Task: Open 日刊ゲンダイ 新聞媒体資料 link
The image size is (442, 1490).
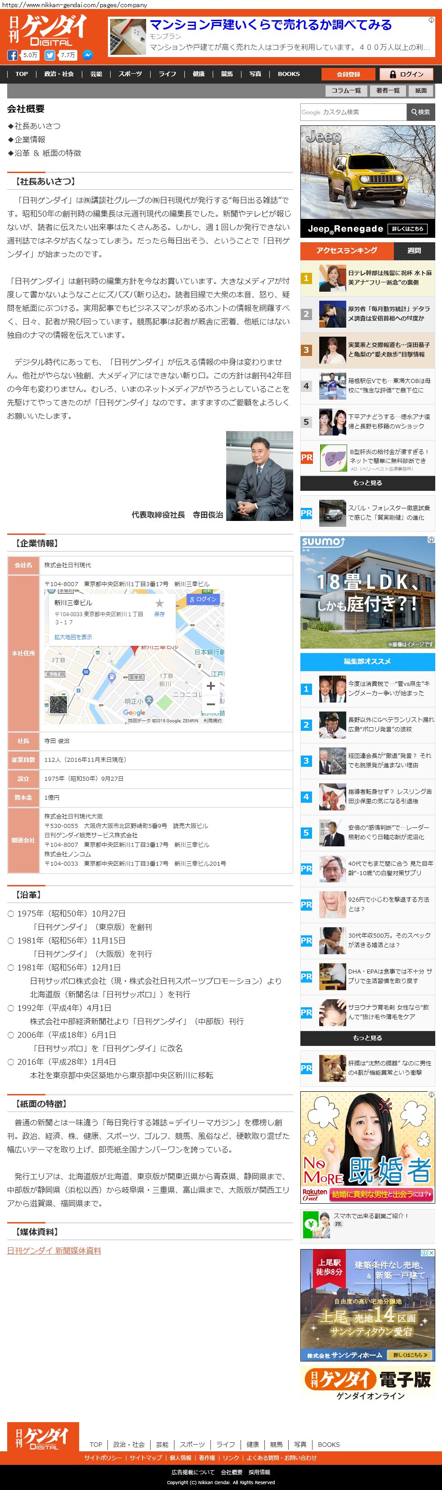Action: 54,1250
